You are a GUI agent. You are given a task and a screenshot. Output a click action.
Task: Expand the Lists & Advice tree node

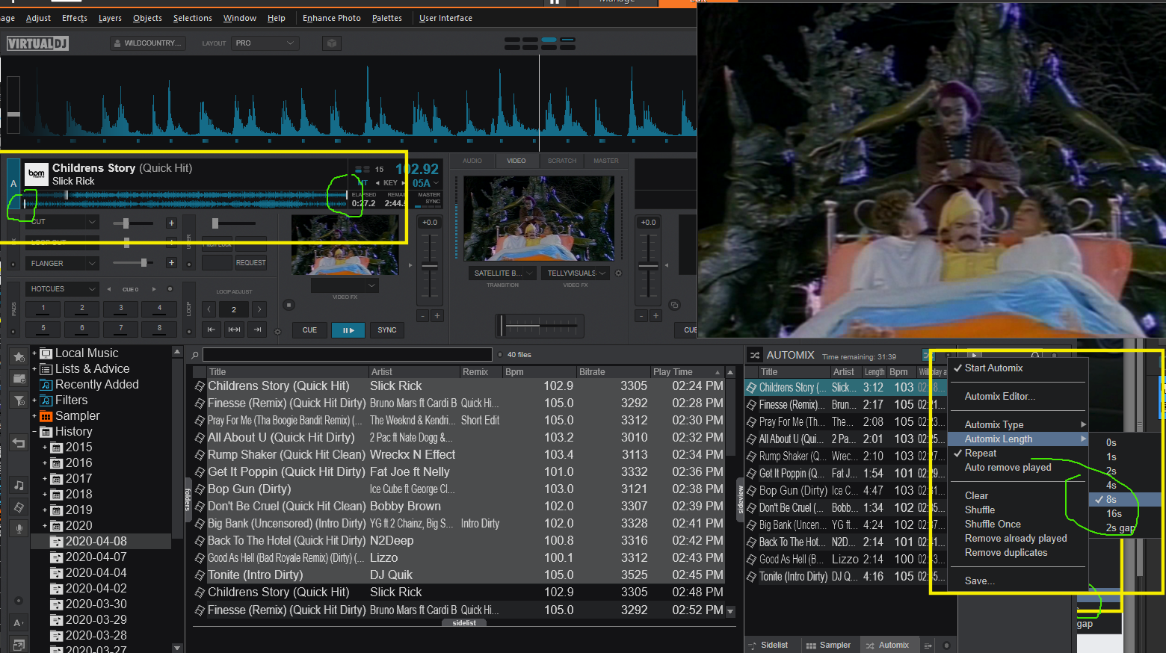click(34, 369)
